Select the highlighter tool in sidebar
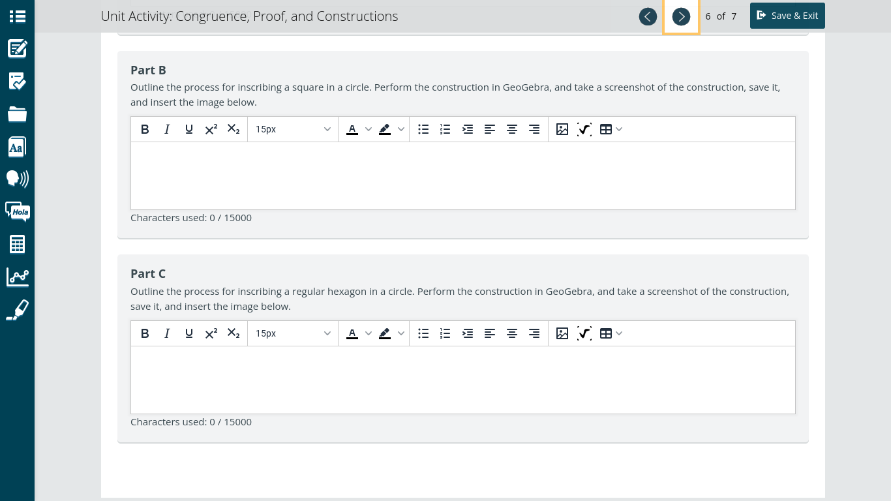The width and height of the screenshot is (891, 501). 17,310
